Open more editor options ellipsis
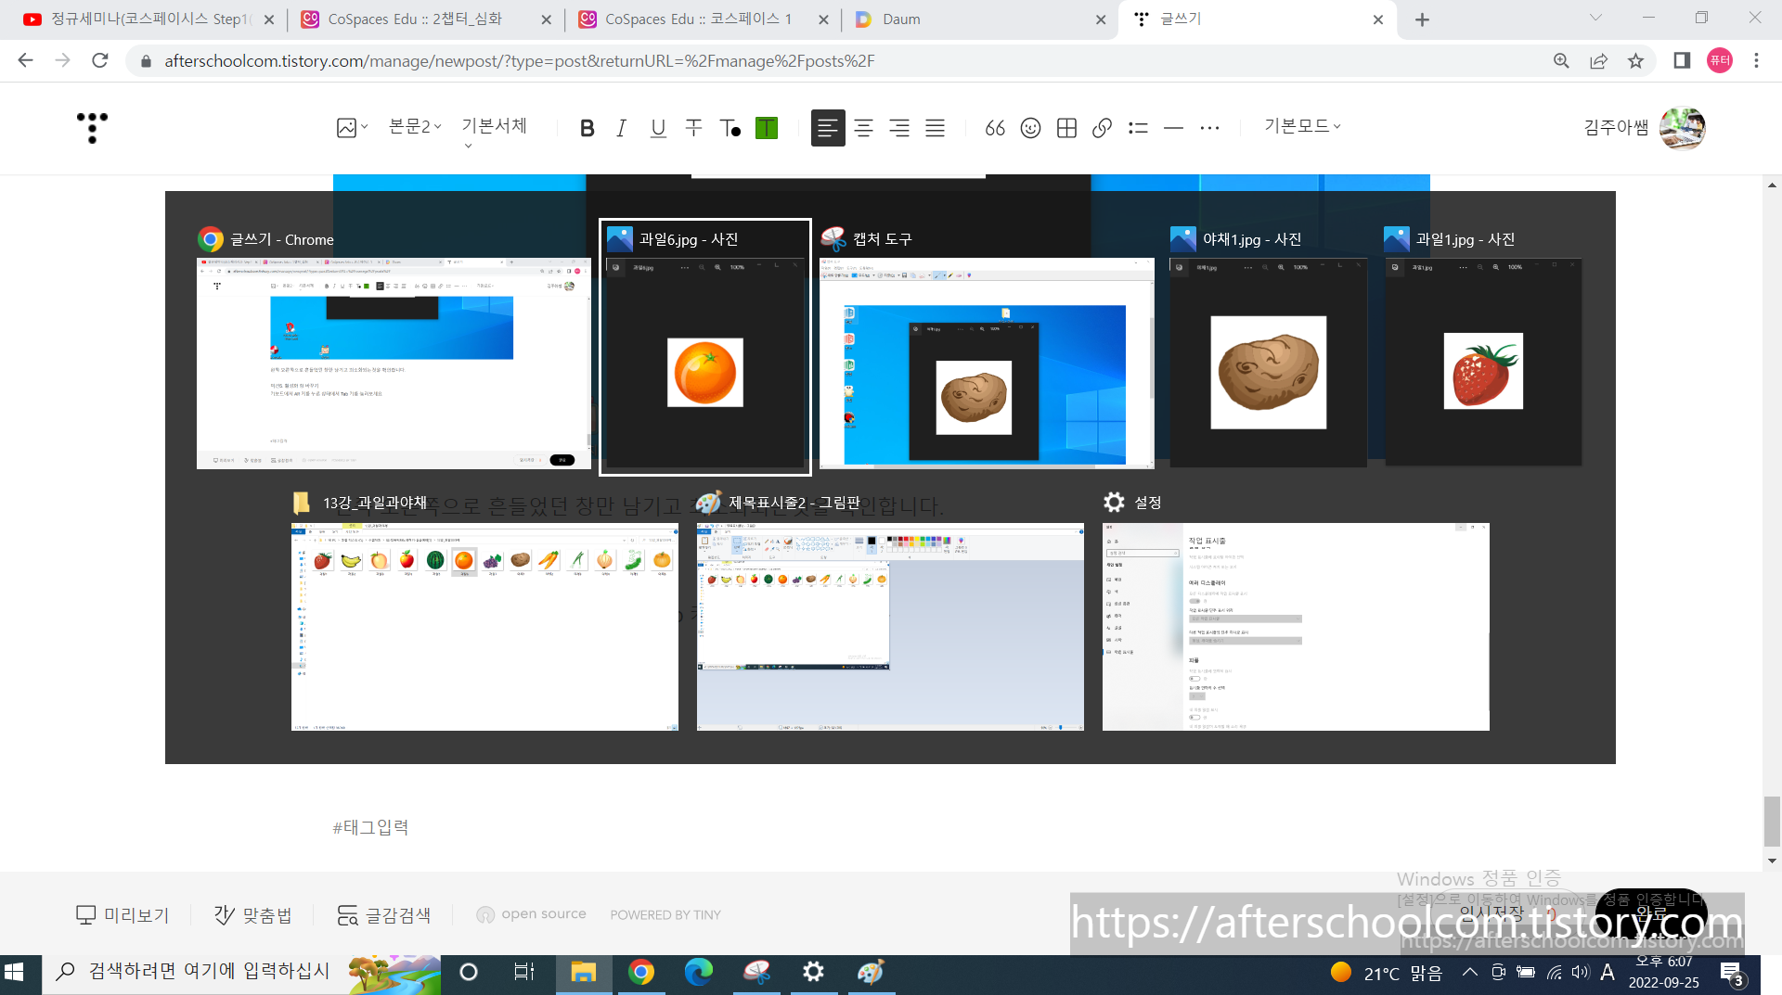The width and height of the screenshot is (1782, 995). (x=1209, y=128)
